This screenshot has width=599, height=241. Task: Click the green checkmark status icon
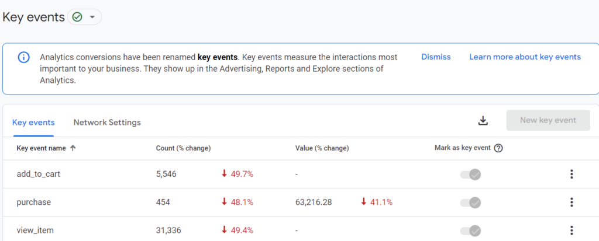tap(77, 17)
